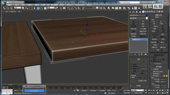This screenshot has height=95, width=170.
Task: Toggle the Angle Snap icon
Action: (x=72, y=8)
